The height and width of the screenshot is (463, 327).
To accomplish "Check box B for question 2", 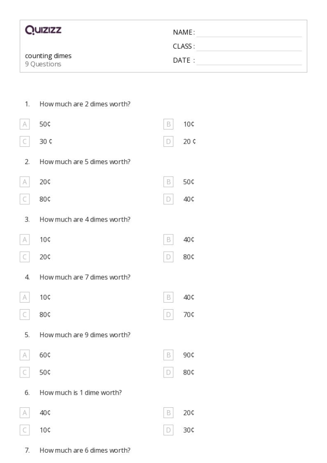I will click(x=168, y=182).
